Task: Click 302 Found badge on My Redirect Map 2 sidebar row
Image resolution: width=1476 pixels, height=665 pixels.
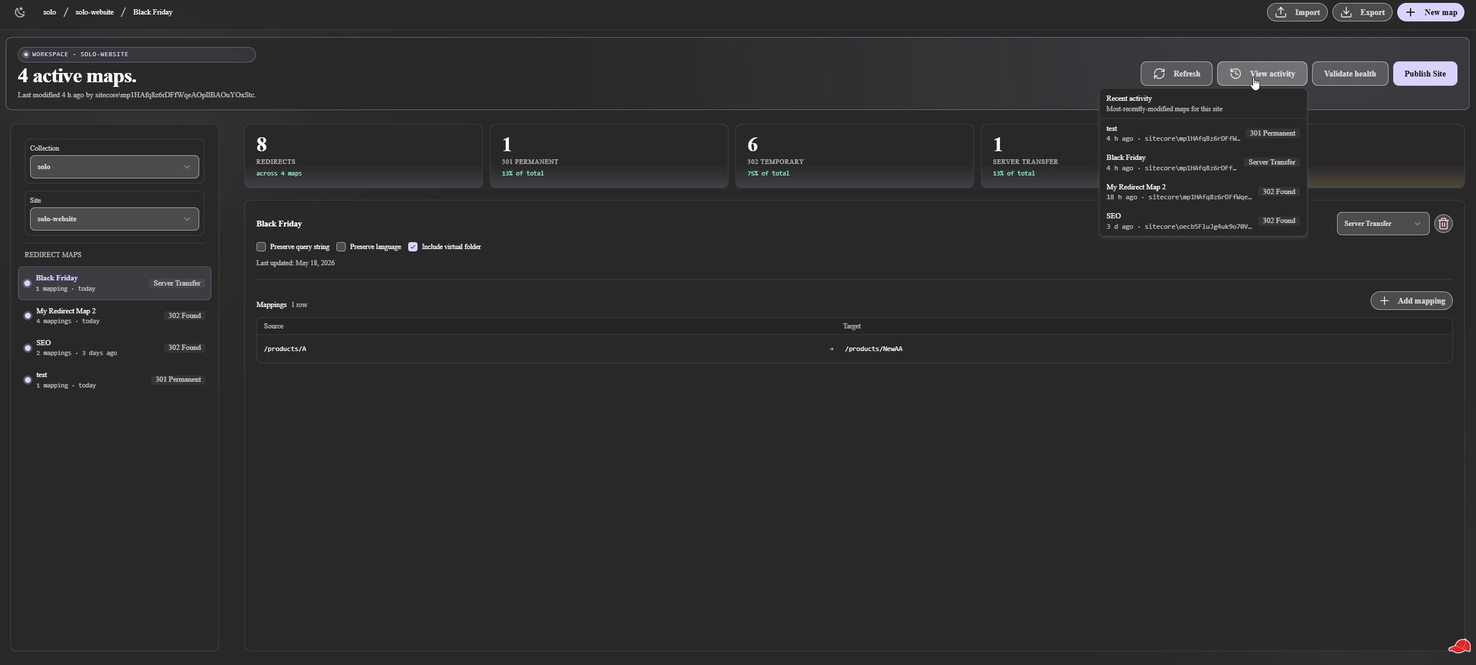Action: pyautogui.click(x=184, y=316)
